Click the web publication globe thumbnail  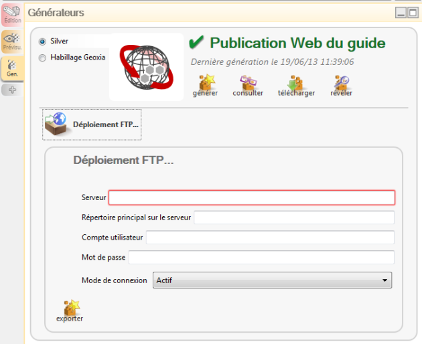tap(147, 67)
